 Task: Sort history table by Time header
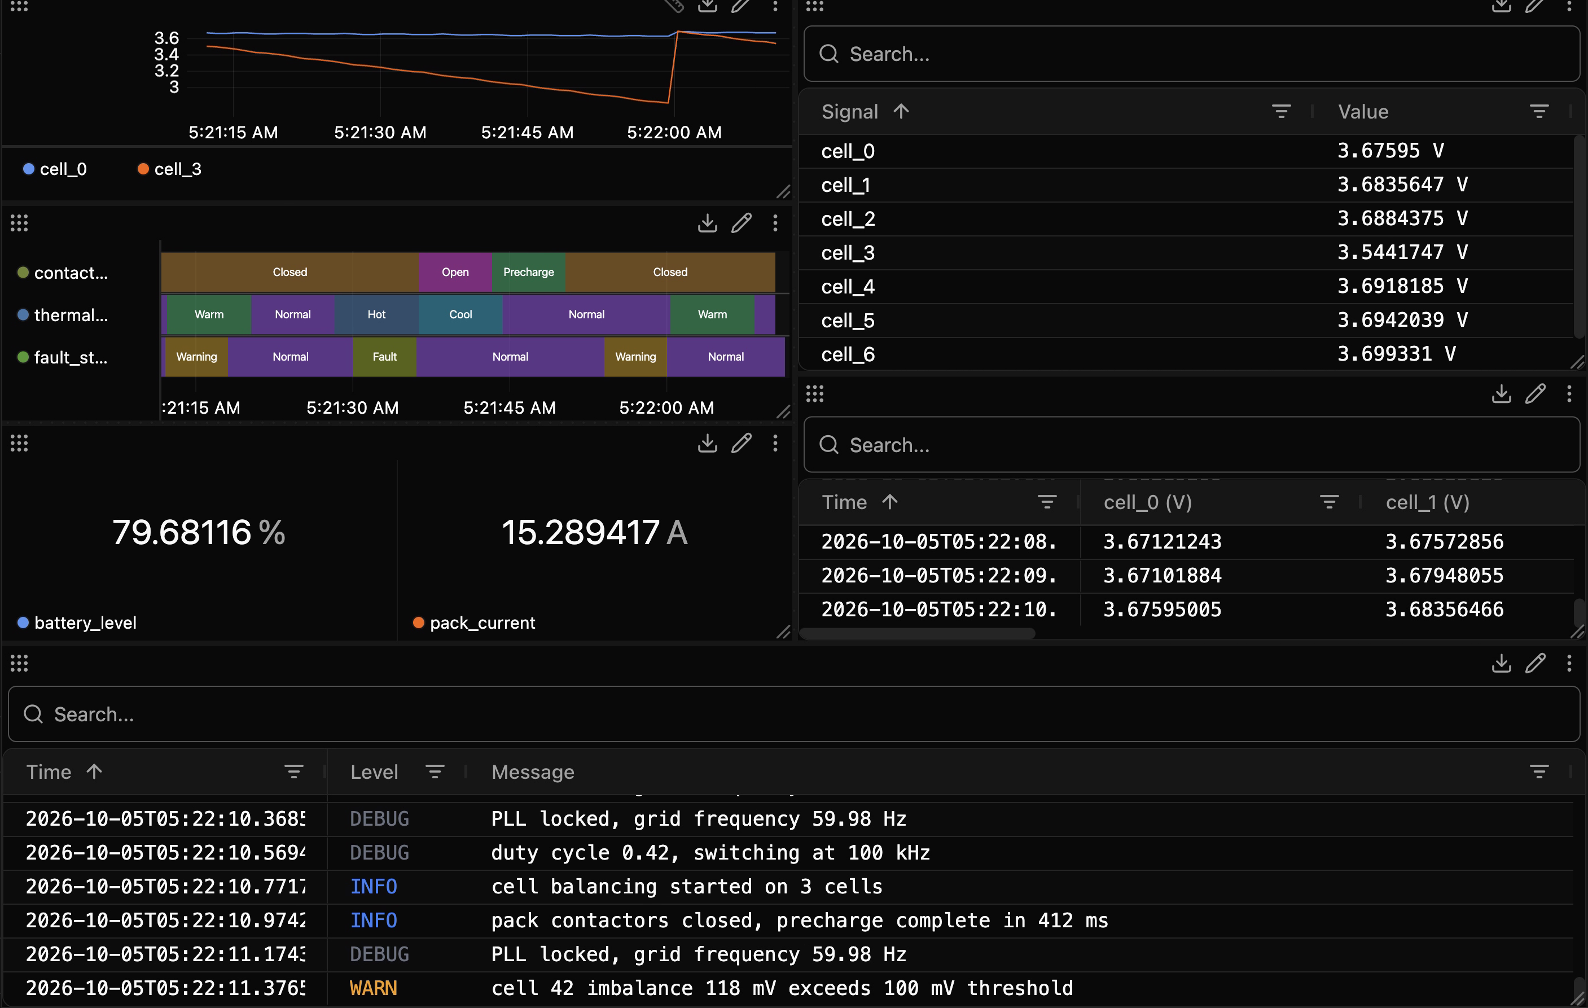tap(860, 502)
